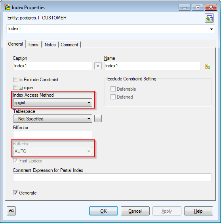Click the Tablespace ellipsis browse button

pos(98,118)
